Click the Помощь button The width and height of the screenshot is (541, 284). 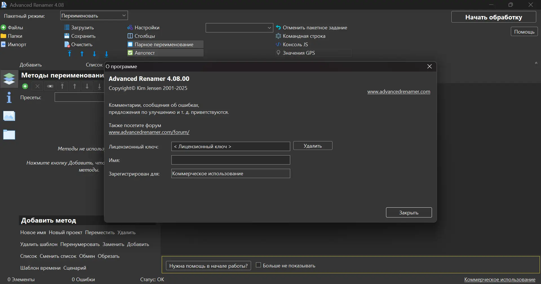pos(524,32)
